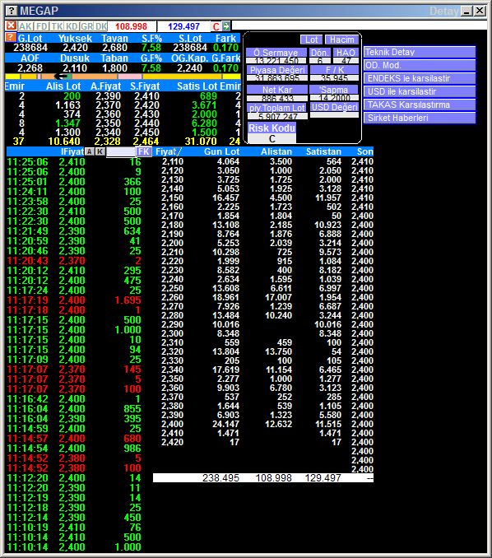
Task: Click the red C indicator icon
Action: click(216, 26)
